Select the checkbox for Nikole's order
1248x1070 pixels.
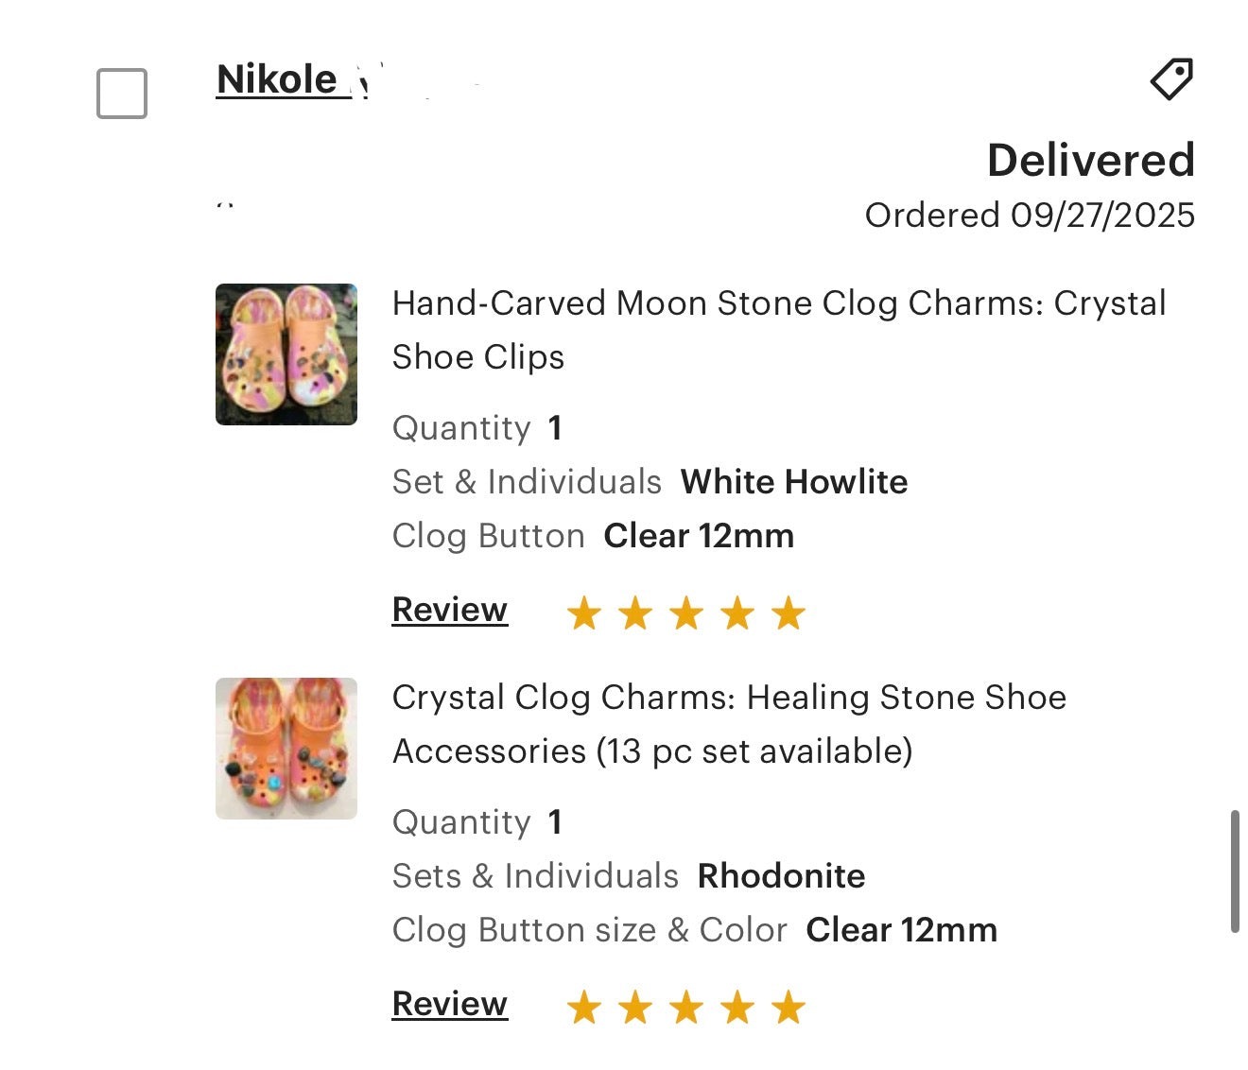122,94
